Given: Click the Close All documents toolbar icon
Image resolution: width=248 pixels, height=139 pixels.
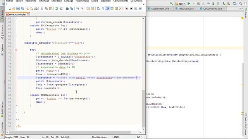Looking at the screenshot, I should coord(31,8).
